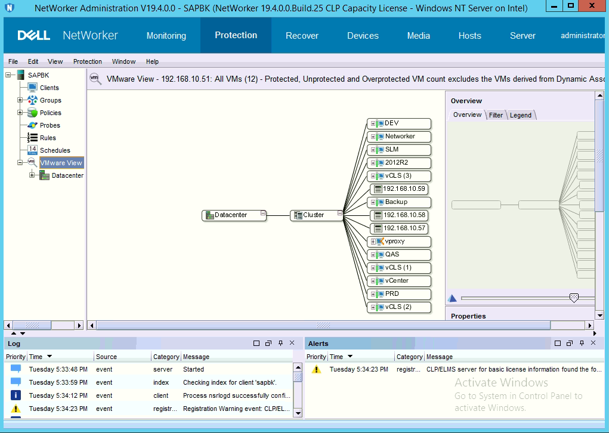Viewport: 609px width, 433px height.
Task: Expand the Datacenter tree node in sidebar
Action: [32, 175]
